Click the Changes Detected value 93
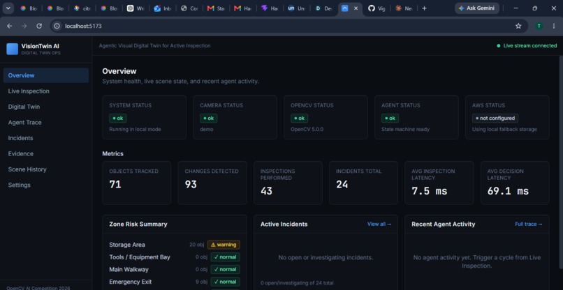Viewport: 563px width, 290px height. click(191, 184)
